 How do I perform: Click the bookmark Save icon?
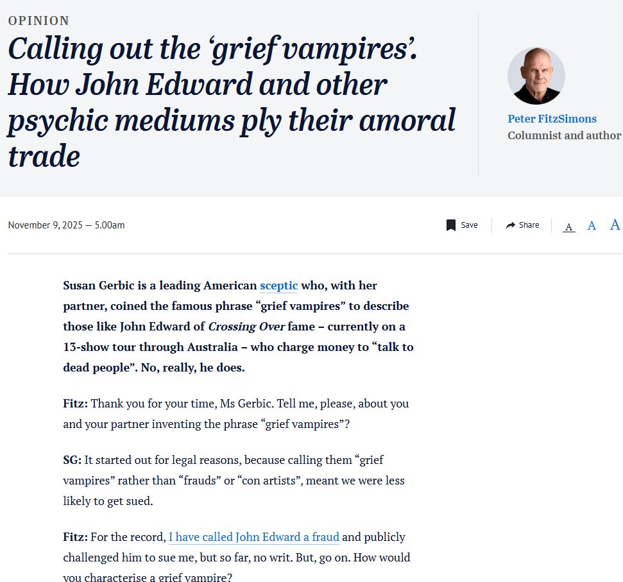pyautogui.click(x=450, y=225)
